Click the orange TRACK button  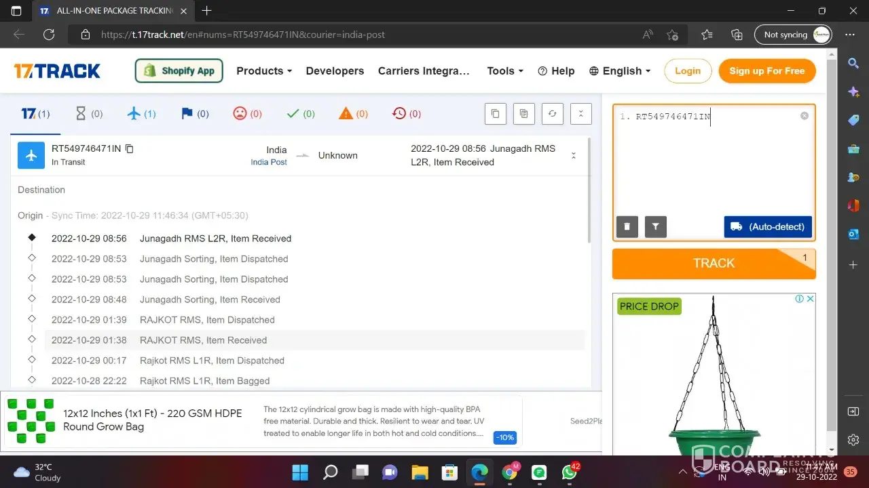(x=714, y=264)
